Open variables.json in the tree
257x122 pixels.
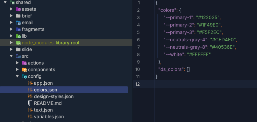[x=49, y=117]
